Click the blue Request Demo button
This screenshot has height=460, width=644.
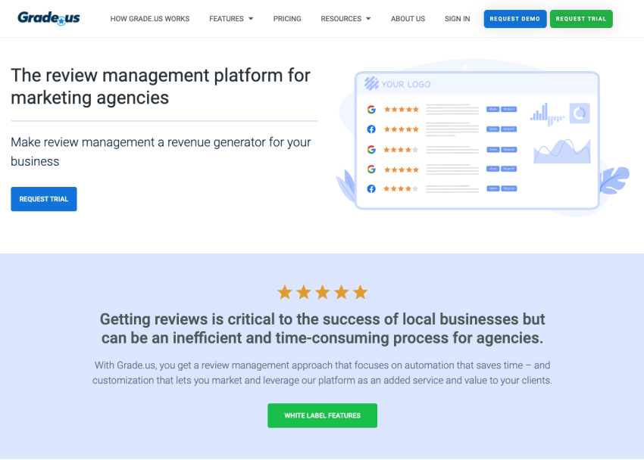click(x=515, y=19)
